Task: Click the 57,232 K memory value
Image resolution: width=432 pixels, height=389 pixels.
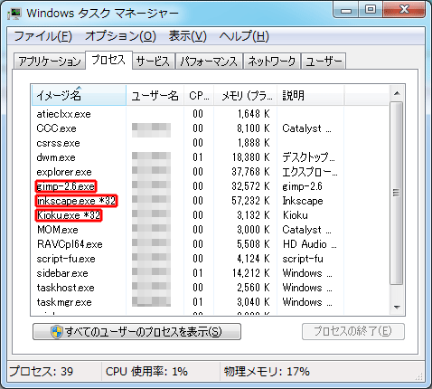Action: tap(250, 201)
